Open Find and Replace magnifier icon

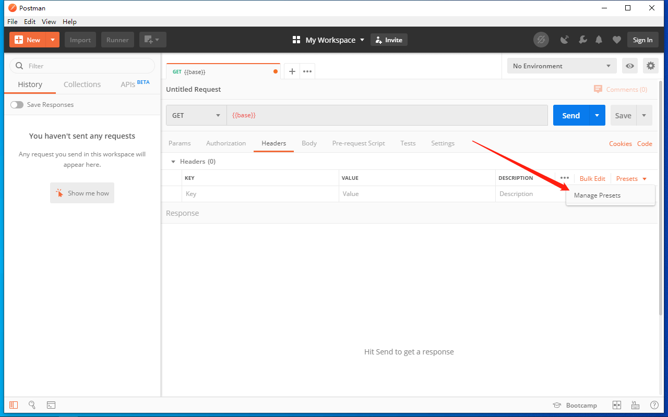pyautogui.click(x=32, y=405)
